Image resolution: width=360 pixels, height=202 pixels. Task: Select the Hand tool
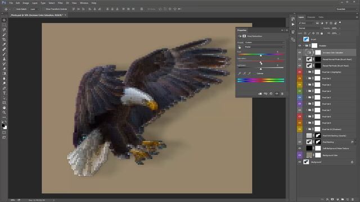point(4,108)
